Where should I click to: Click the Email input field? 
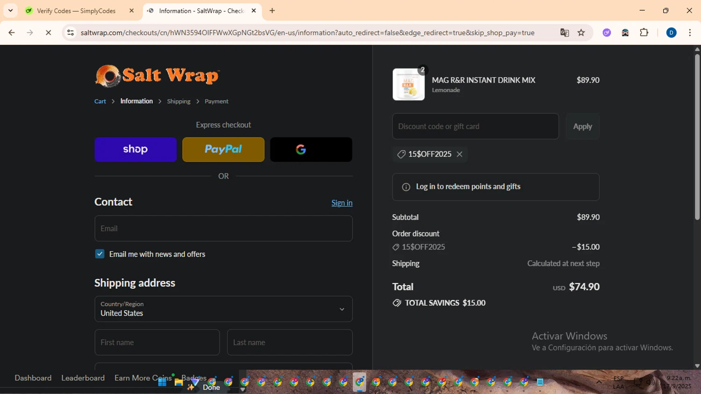(223, 229)
